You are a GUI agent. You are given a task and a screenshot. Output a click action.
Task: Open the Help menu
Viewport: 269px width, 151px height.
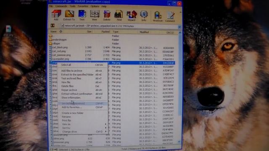104,6
